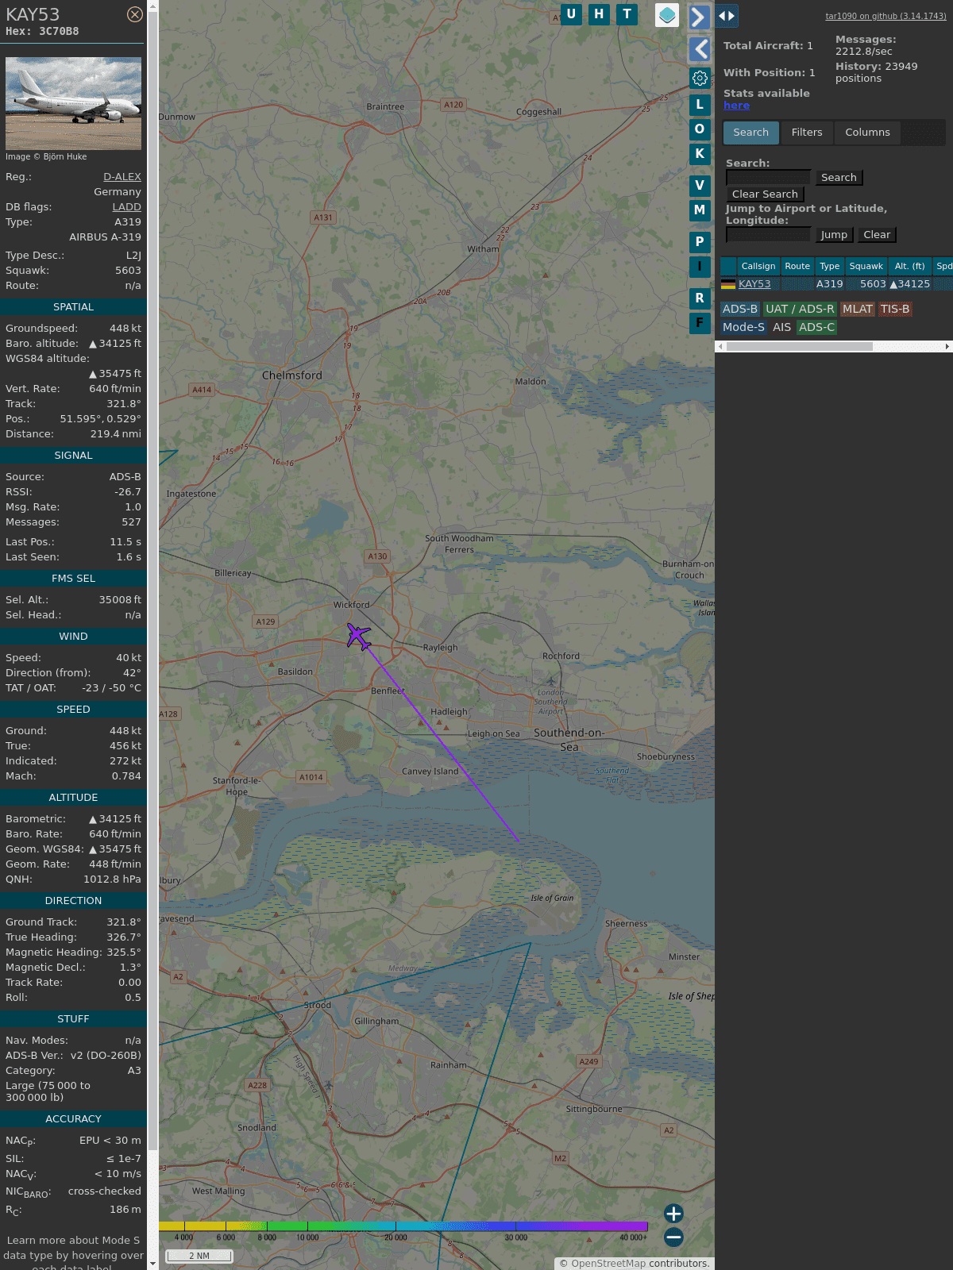Click the German flag in KAY53 row
Viewport: 953px width, 1270px height.
(x=728, y=284)
